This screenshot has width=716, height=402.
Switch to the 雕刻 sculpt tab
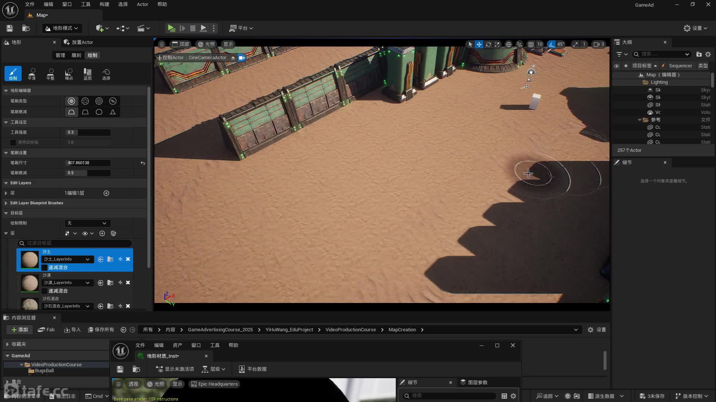[76, 55]
